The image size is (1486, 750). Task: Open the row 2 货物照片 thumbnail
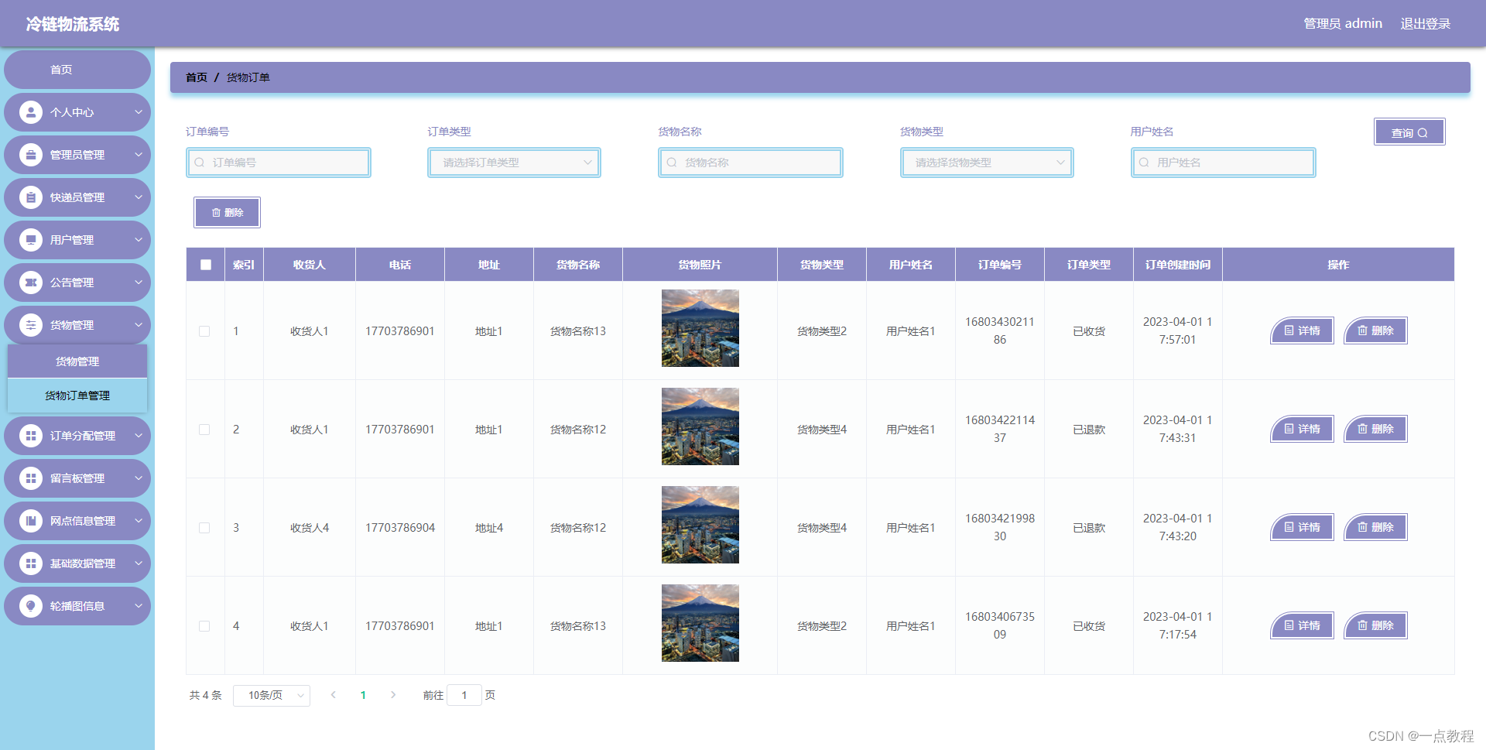tap(700, 426)
